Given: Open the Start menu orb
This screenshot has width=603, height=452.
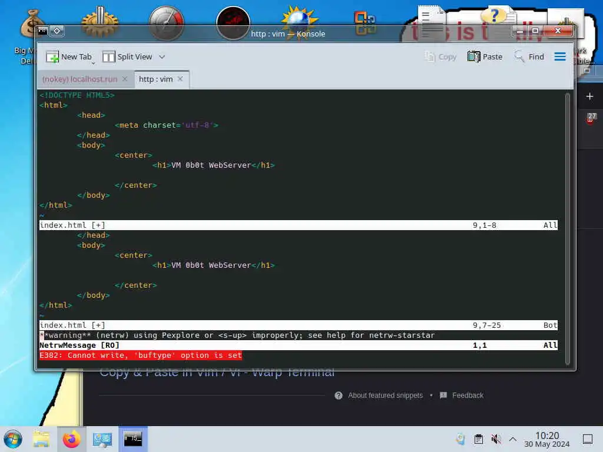Looking at the screenshot, I should point(13,439).
